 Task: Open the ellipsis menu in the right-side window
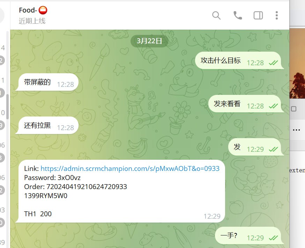click(x=296, y=130)
